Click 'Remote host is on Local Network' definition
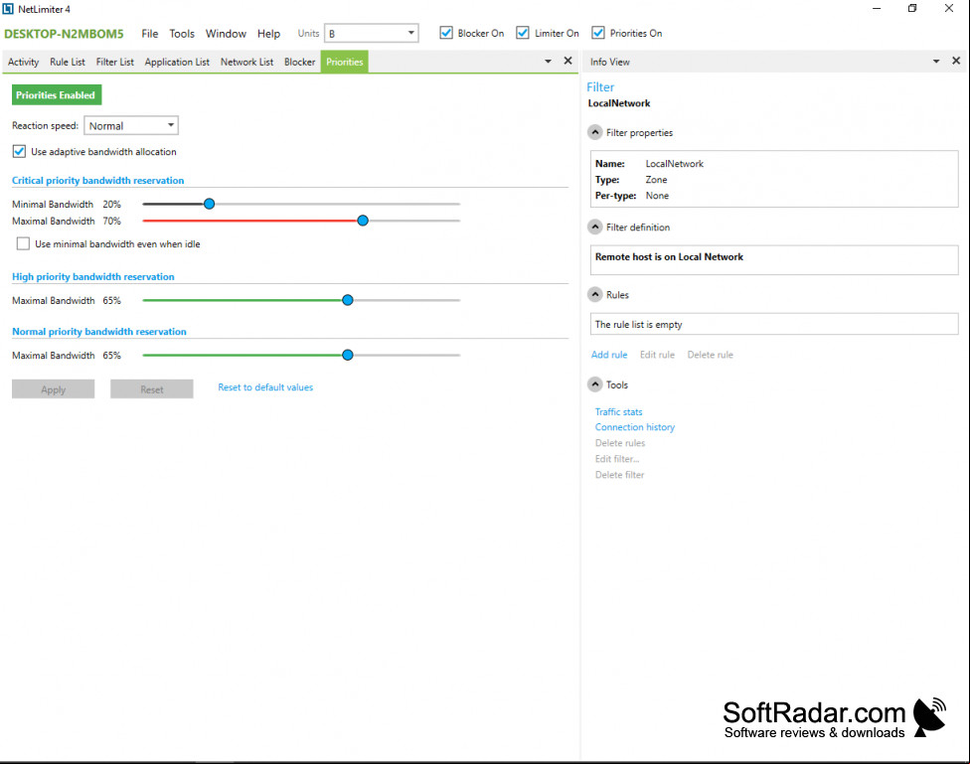This screenshot has width=970, height=764. pos(669,256)
